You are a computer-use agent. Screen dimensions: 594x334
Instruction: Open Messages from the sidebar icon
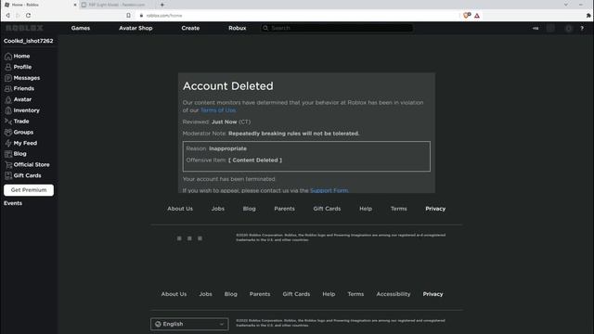click(x=8, y=78)
